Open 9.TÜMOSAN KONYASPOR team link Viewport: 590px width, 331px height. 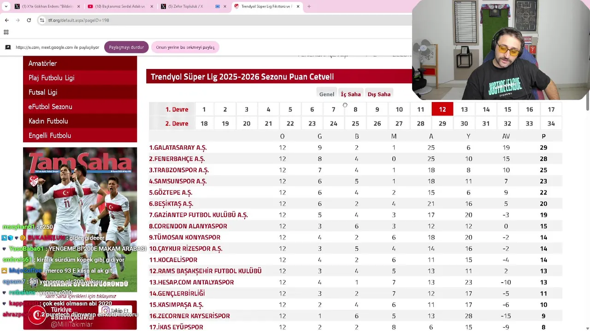185,237
